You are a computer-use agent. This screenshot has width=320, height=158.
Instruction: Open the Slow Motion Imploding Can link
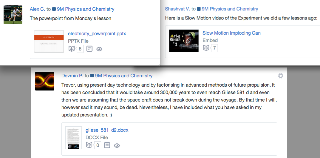click(x=231, y=33)
